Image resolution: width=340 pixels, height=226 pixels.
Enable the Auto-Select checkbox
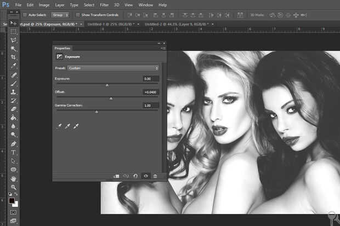pos(26,15)
